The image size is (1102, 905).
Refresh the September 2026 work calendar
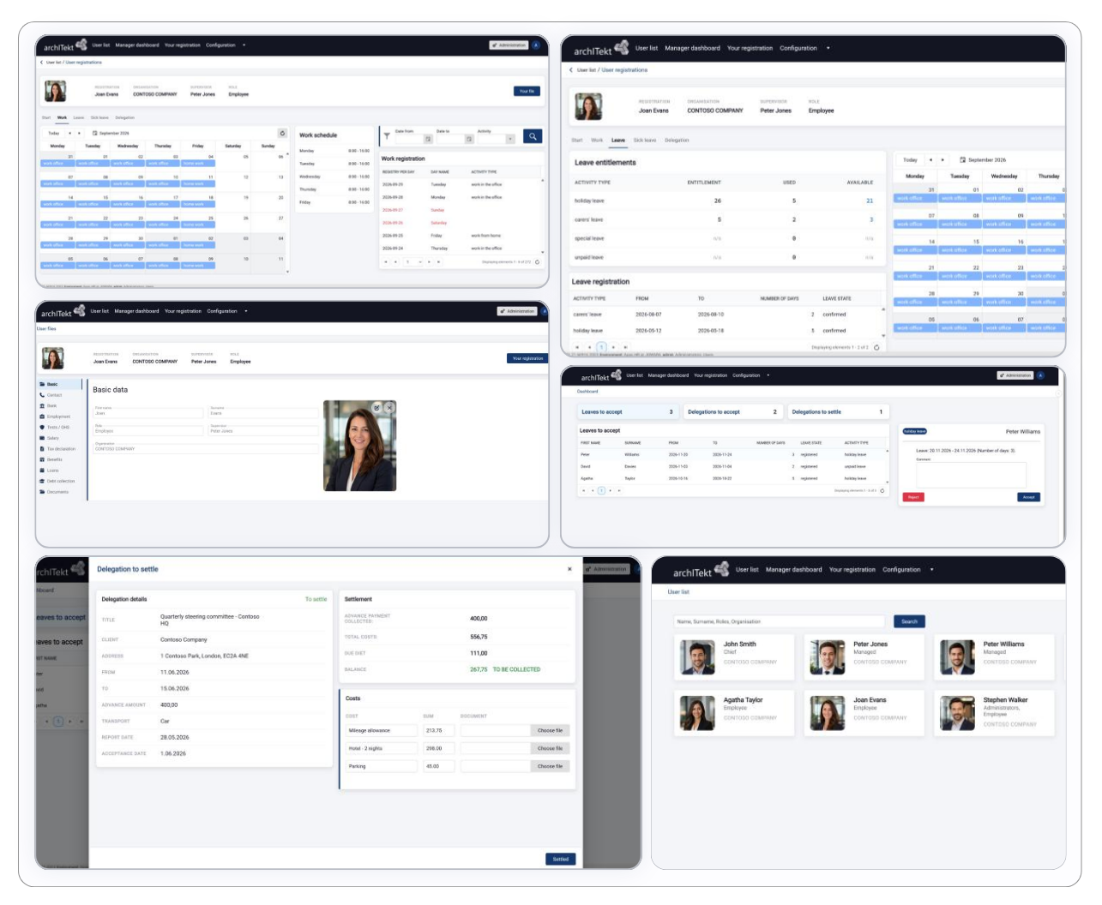282,133
